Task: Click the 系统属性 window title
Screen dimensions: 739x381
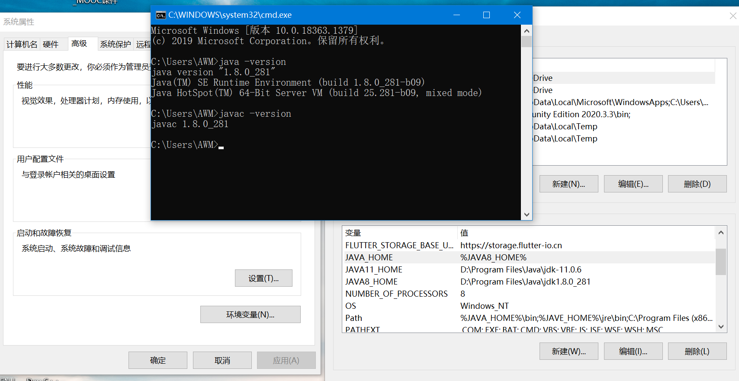Action: point(19,22)
